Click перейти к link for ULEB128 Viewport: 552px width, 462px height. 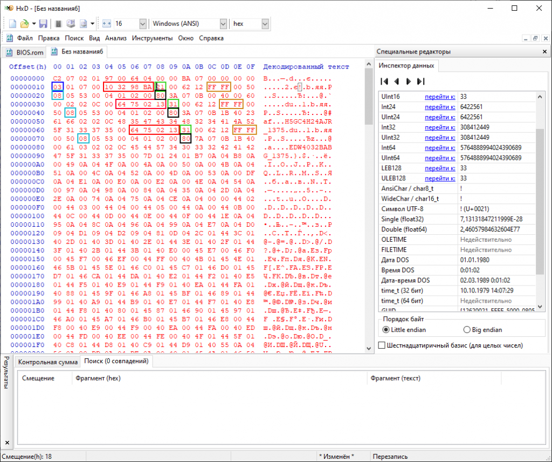click(440, 178)
